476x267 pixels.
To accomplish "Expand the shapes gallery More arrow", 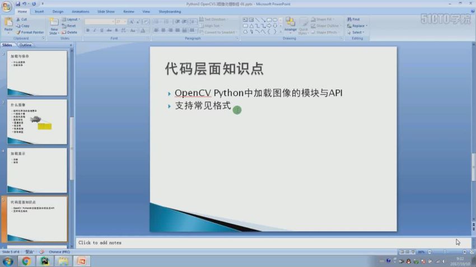I will pos(280,32).
